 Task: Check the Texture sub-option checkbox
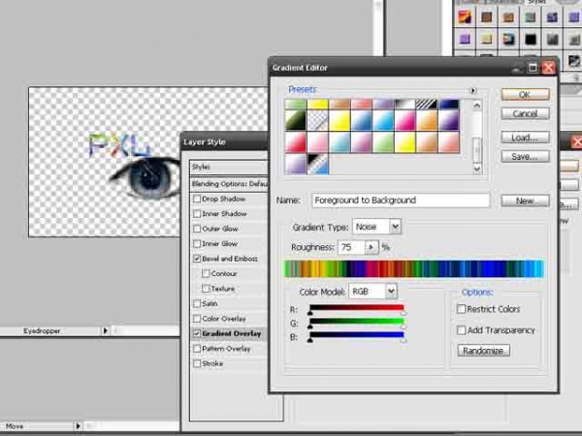pyautogui.click(x=206, y=289)
